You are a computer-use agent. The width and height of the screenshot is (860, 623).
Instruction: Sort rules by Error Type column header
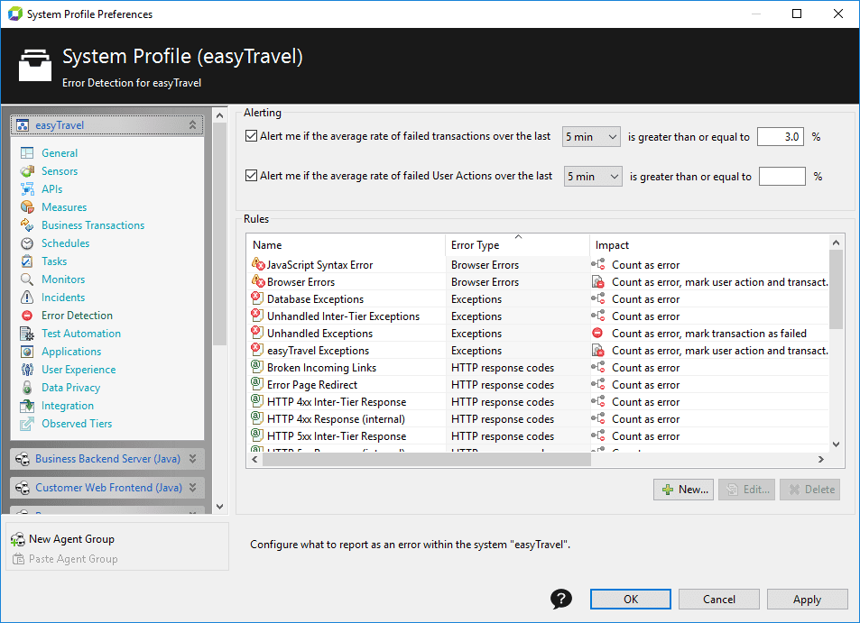point(517,245)
